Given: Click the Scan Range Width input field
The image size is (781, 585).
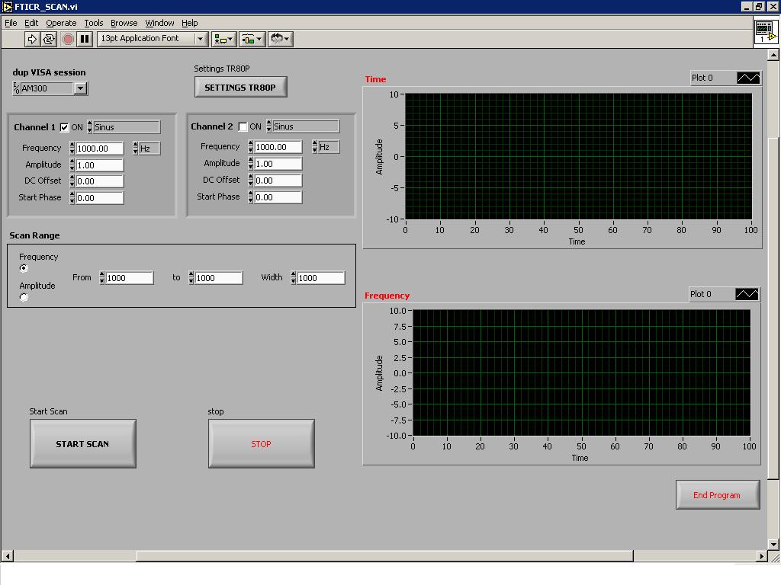Looking at the screenshot, I should [320, 278].
